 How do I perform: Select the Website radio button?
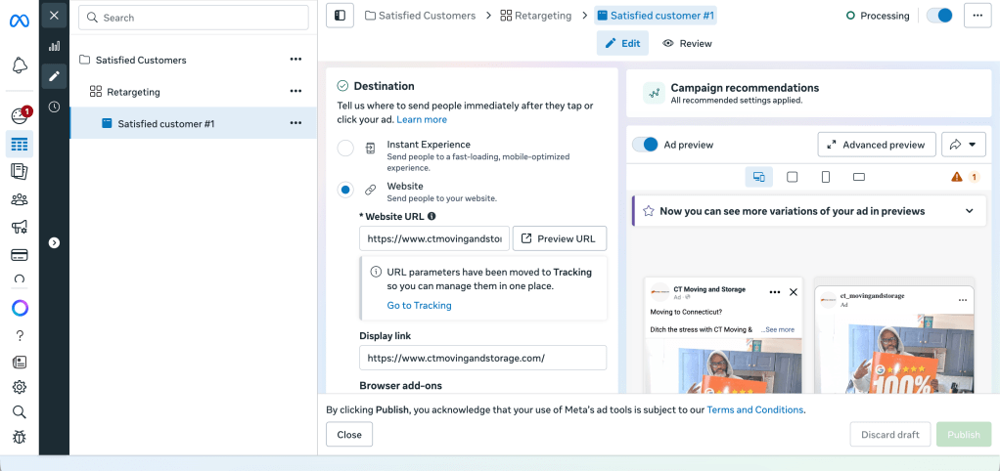(345, 190)
